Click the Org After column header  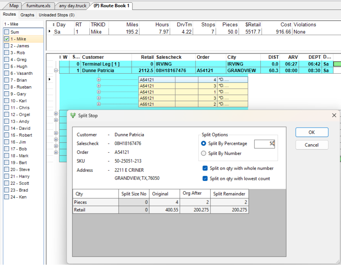click(195, 193)
